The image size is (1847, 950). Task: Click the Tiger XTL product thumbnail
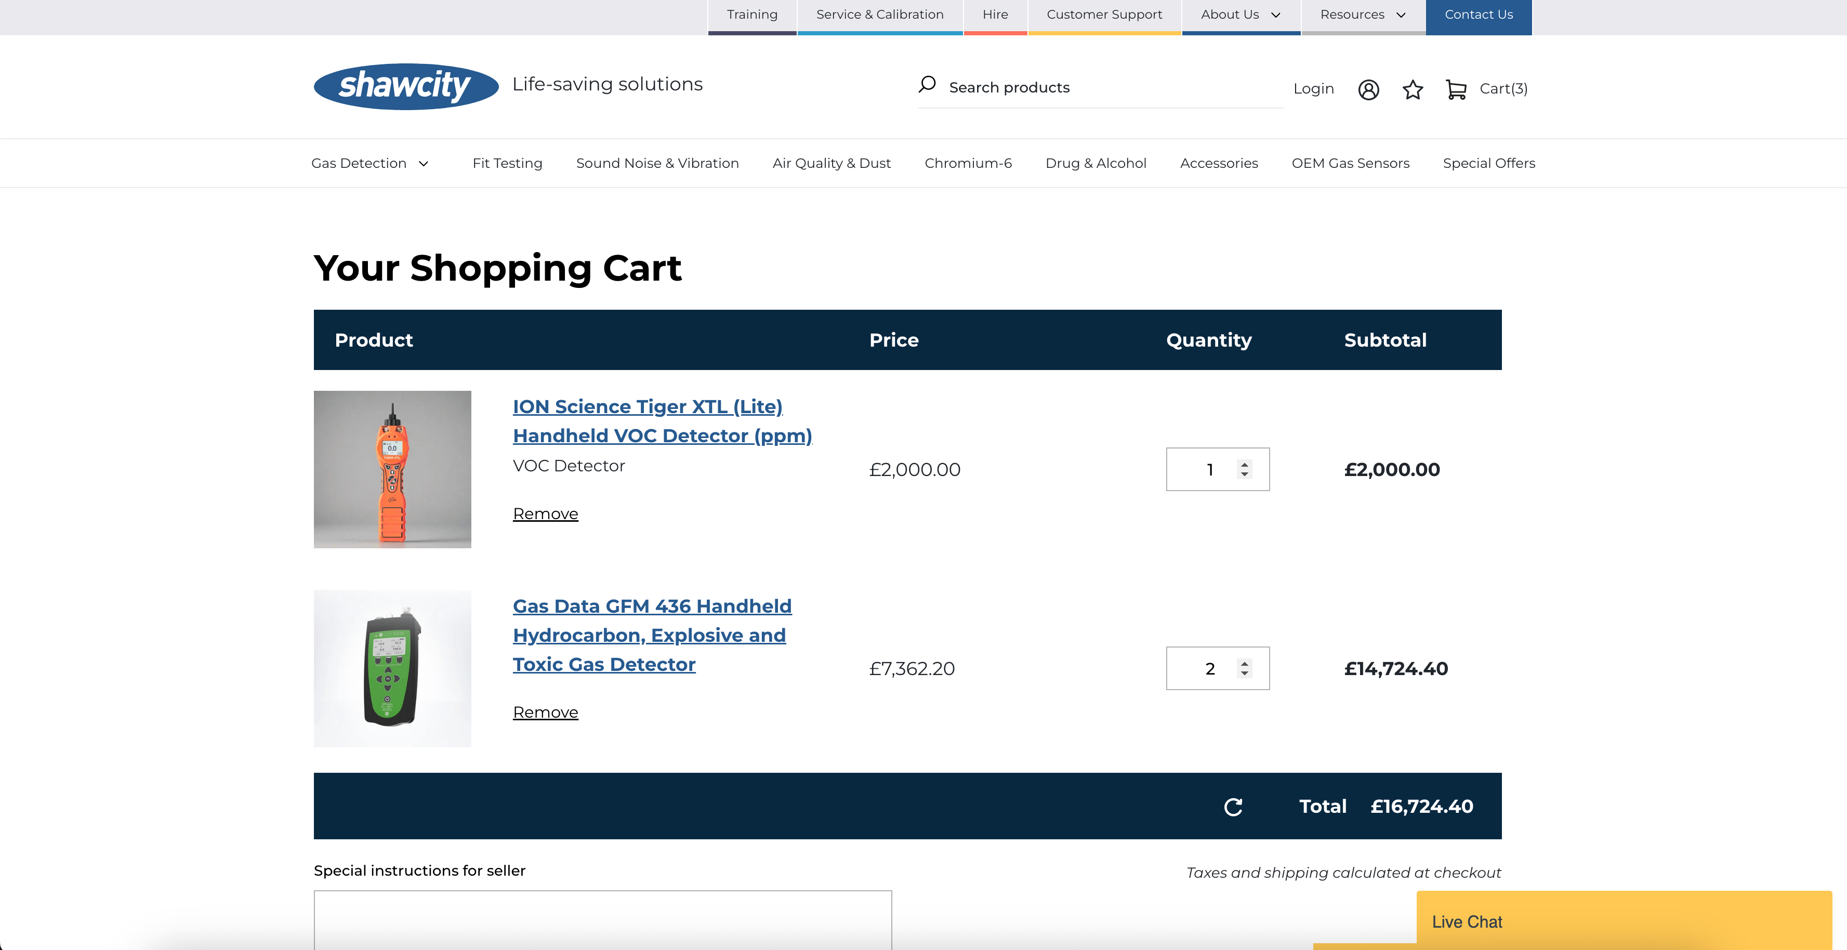click(x=392, y=470)
